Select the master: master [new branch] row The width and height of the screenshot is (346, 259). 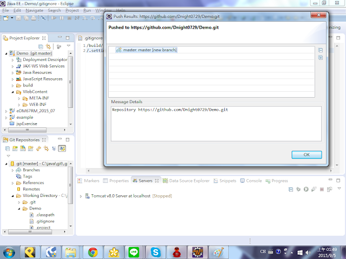pos(147,50)
